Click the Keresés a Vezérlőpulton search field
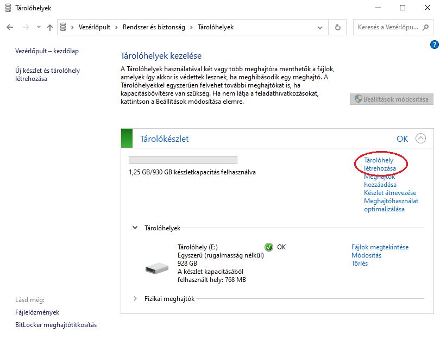 [x=388, y=27]
